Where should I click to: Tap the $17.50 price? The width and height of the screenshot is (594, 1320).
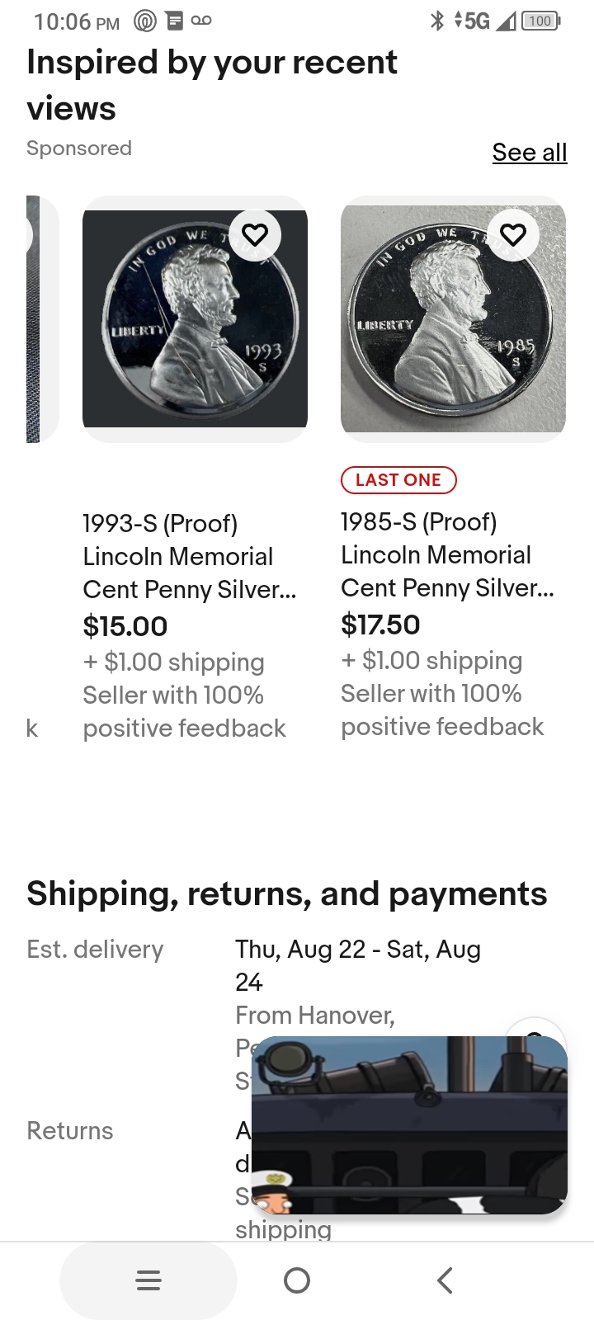coord(380,625)
